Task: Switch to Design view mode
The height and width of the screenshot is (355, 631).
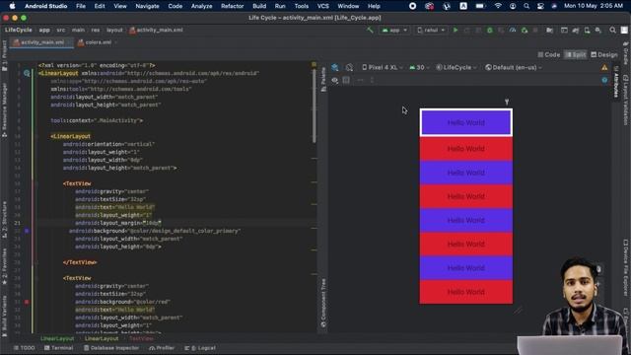Action: tap(604, 55)
